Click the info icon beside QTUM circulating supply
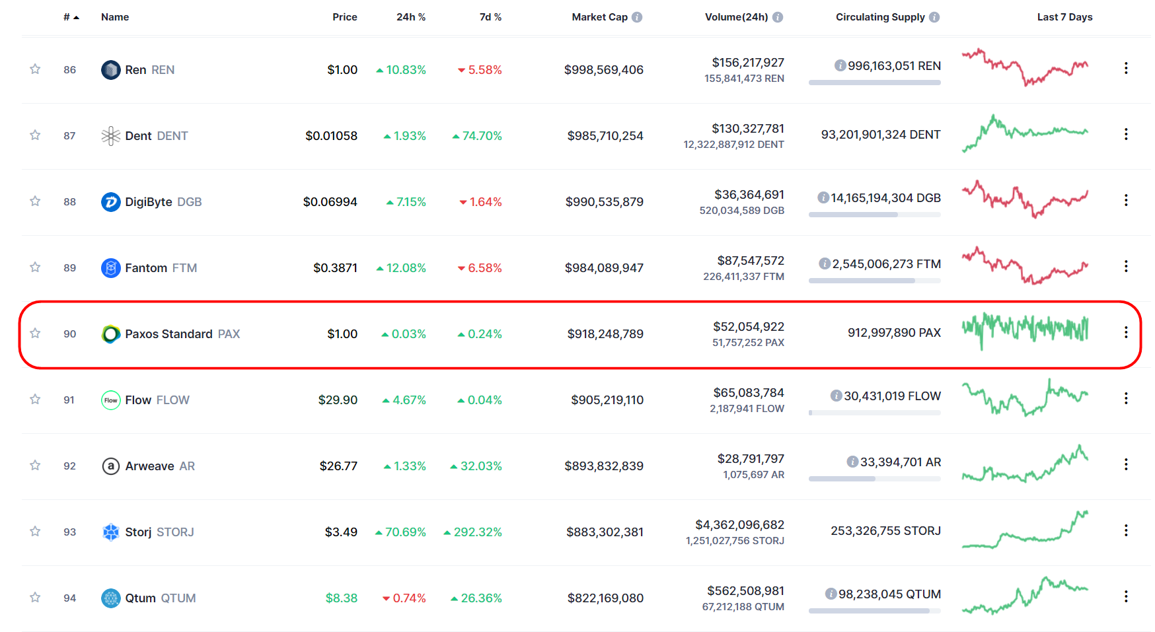This screenshot has width=1155, height=632. coord(831,594)
